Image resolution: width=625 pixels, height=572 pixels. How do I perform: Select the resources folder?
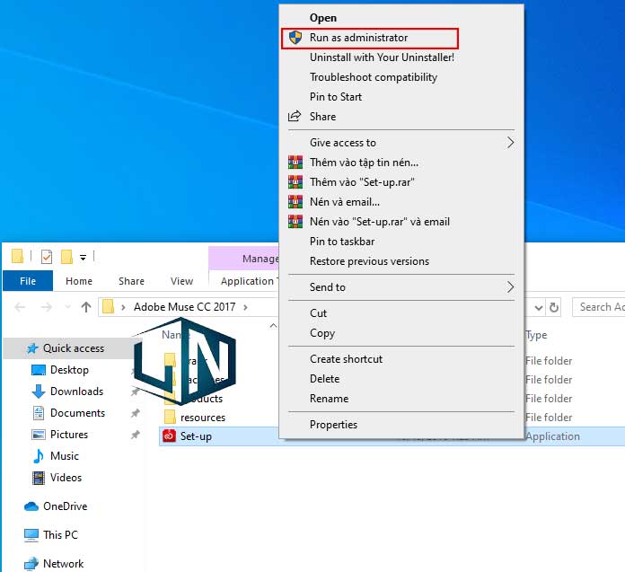pyautogui.click(x=203, y=418)
